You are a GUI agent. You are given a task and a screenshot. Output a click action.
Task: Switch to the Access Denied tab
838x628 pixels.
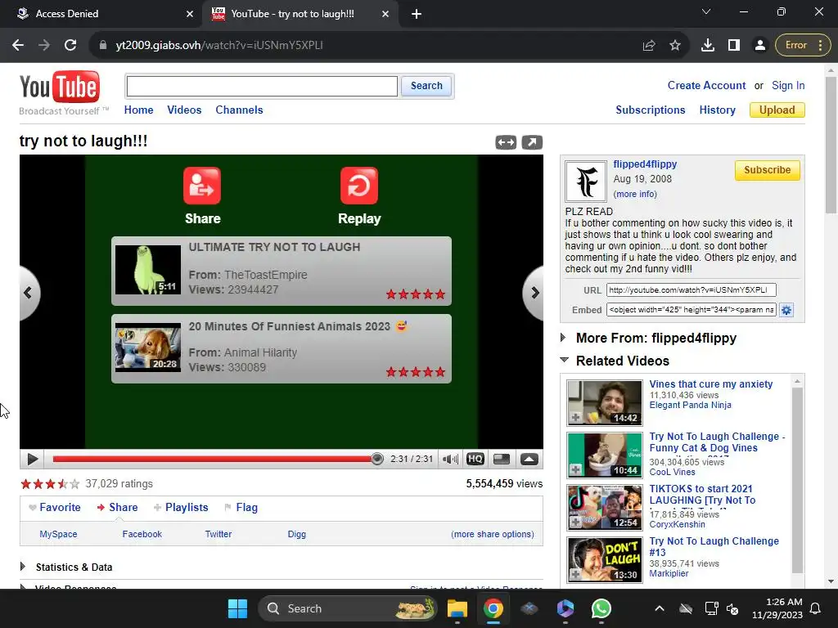101,14
